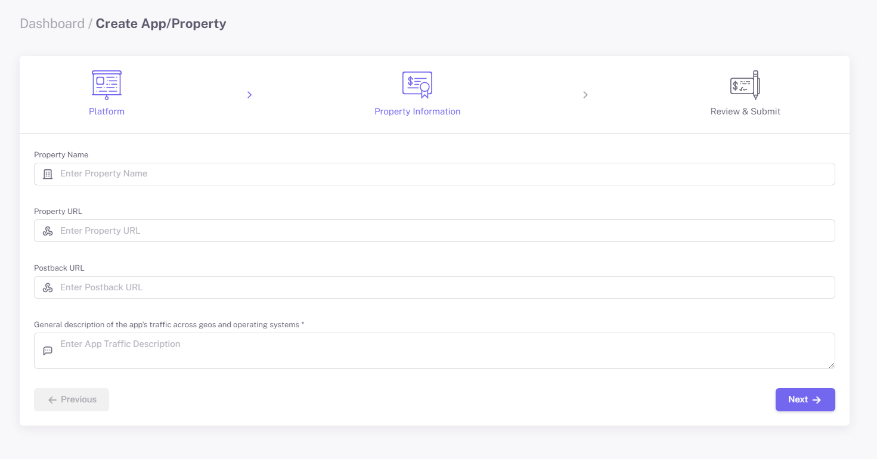Click the chat bubble icon in description field
The width and height of the screenshot is (877, 459).
point(48,351)
